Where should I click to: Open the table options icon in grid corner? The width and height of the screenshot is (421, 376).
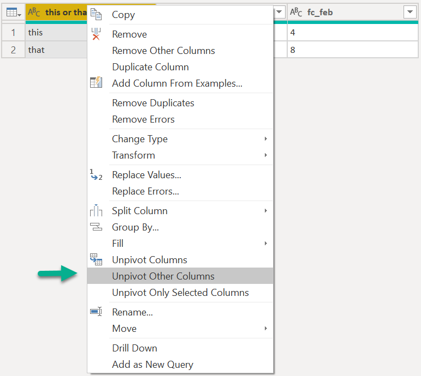coord(14,13)
